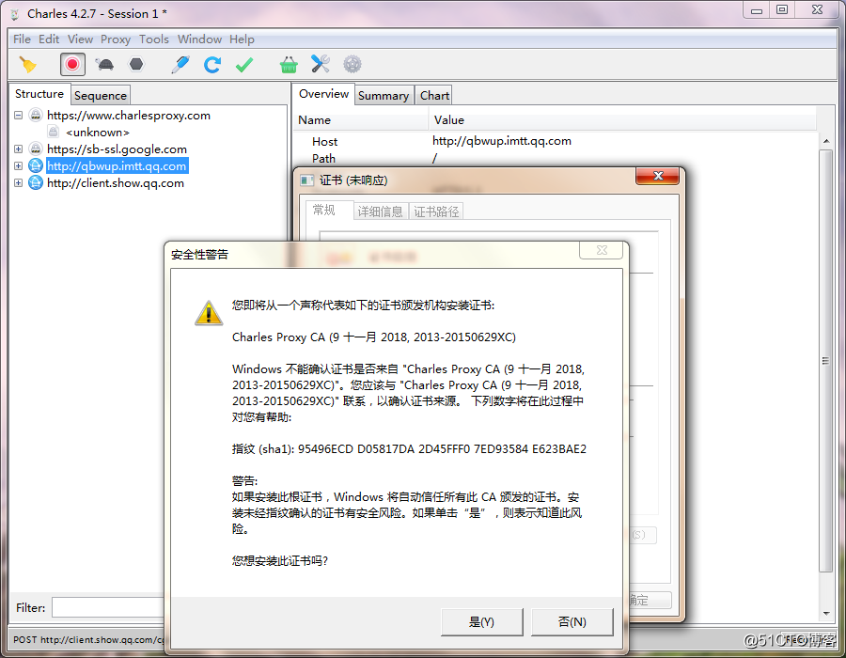
Task: Open the File menu
Action: (x=22, y=39)
